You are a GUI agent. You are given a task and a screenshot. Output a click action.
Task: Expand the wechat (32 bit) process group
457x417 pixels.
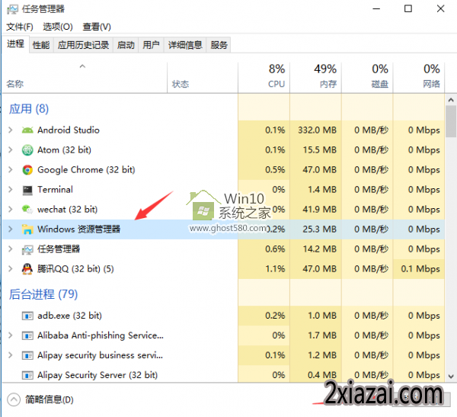pyautogui.click(x=11, y=210)
